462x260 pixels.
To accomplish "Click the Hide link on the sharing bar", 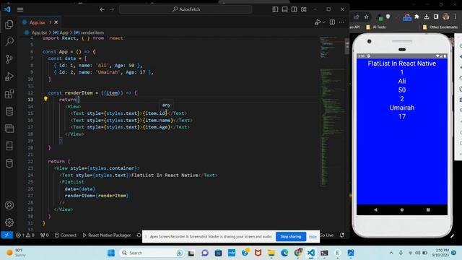I will (x=313, y=236).
